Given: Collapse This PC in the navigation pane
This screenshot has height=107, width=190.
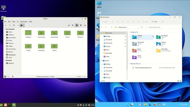Looking at the screenshot, I should (101, 61).
